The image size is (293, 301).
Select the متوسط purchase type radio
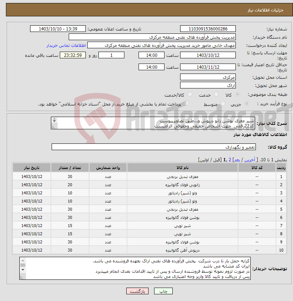(223, 104)
